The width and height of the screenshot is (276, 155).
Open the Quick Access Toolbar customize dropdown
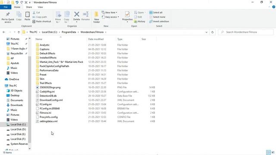30,3
